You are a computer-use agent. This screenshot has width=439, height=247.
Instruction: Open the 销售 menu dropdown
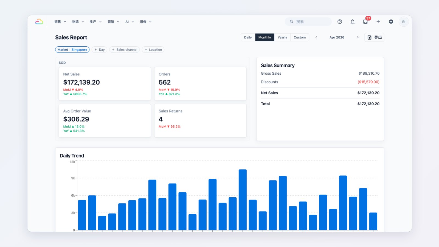[60, 22]
